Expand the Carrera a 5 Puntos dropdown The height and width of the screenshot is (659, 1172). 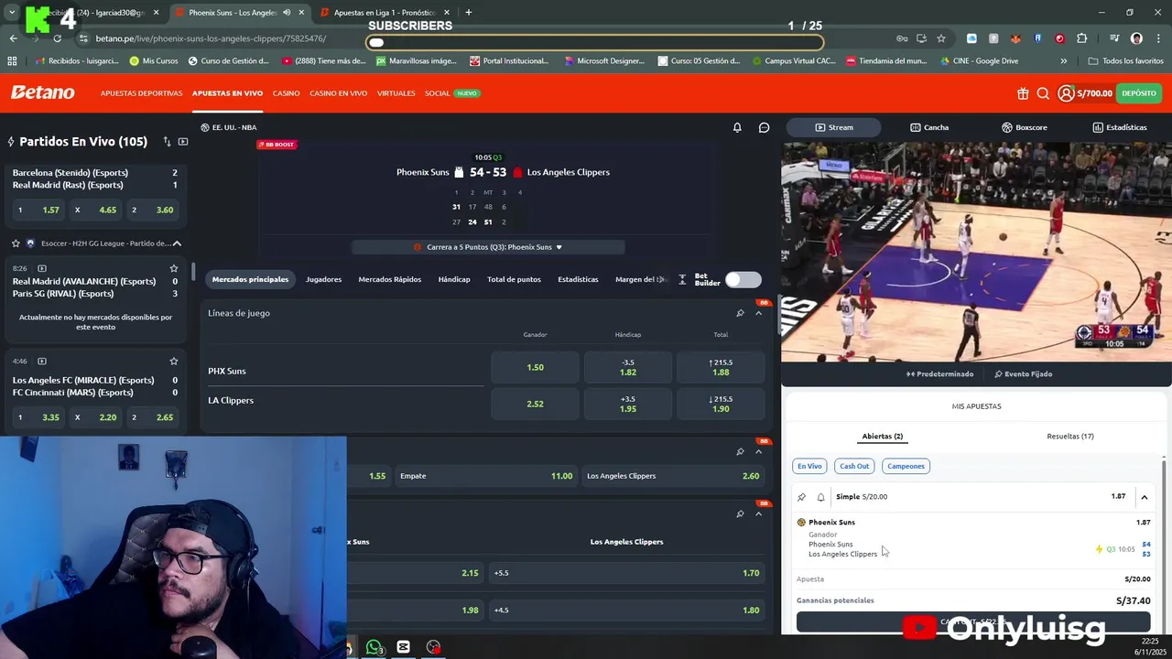(x=488, y=247)
